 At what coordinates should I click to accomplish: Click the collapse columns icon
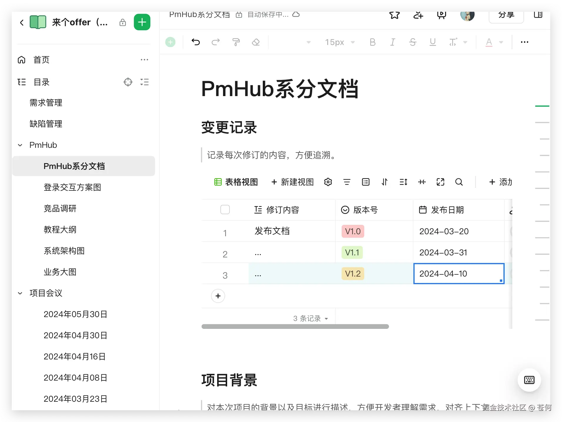[422, 182]
